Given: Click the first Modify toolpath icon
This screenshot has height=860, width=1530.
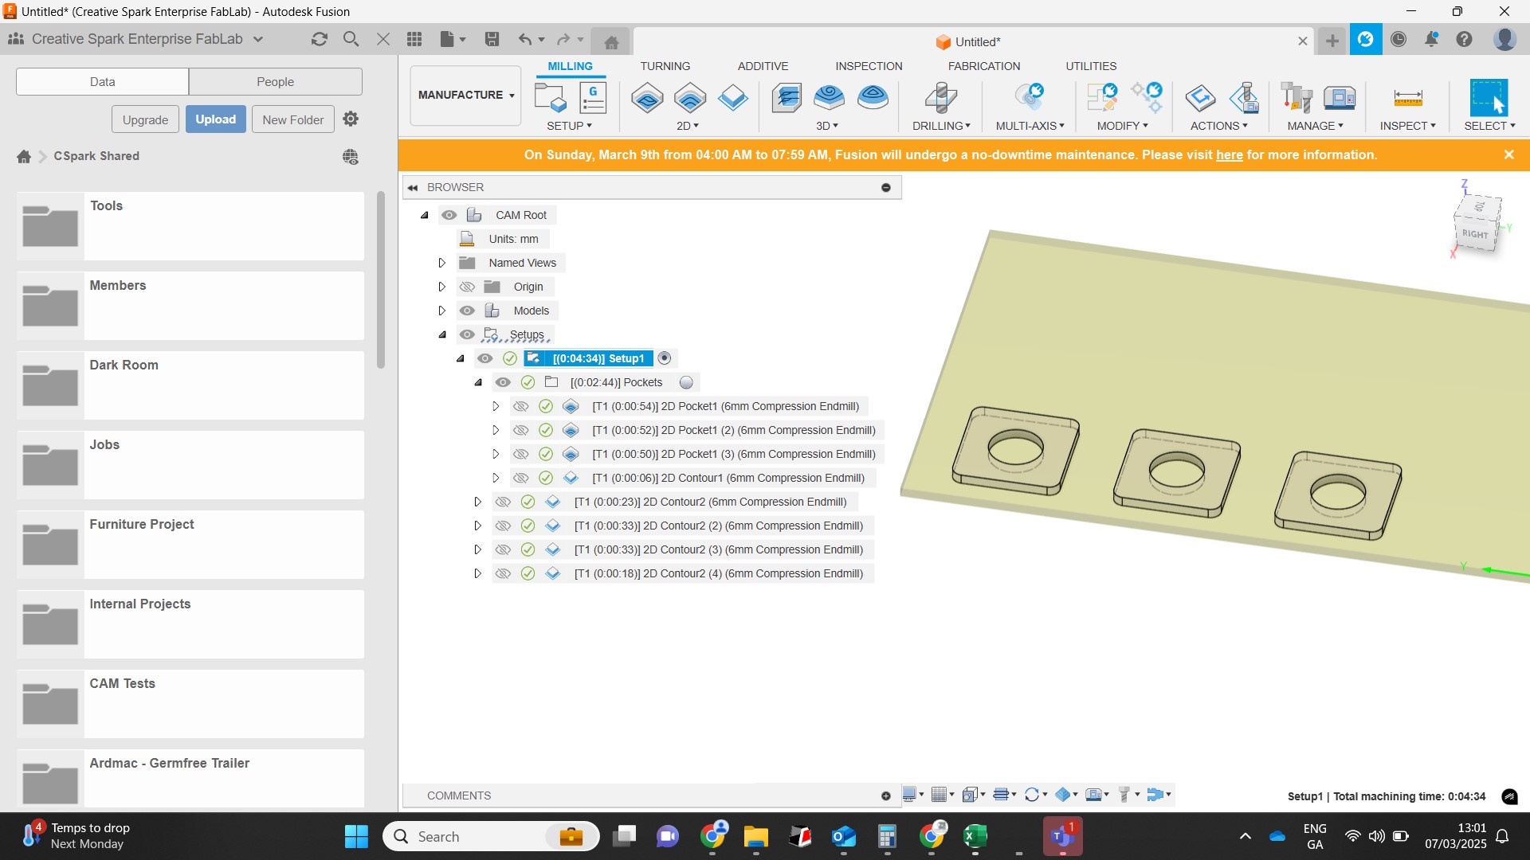Looking at the screenshot, I should coord(1103,98).
